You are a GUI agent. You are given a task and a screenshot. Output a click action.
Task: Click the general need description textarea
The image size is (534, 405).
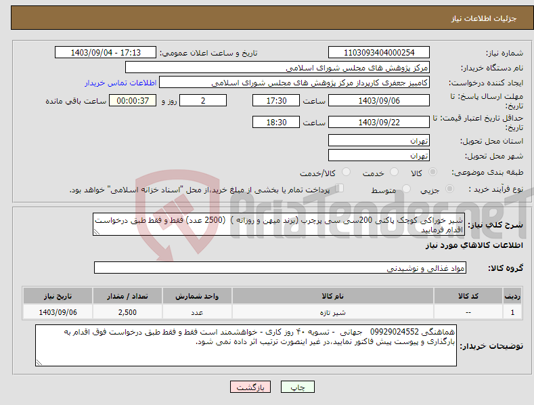pos(279,224)
